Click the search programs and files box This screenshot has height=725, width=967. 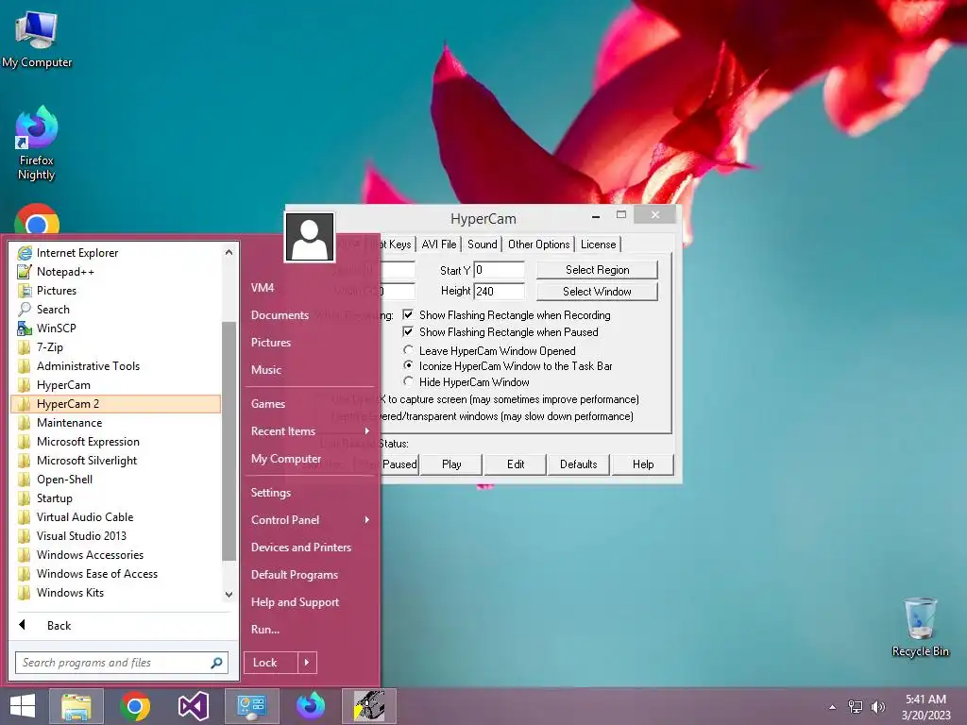click(x=122, y=663)
